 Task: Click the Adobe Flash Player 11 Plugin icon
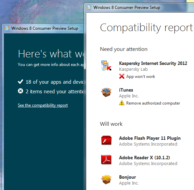click(106, 140)
